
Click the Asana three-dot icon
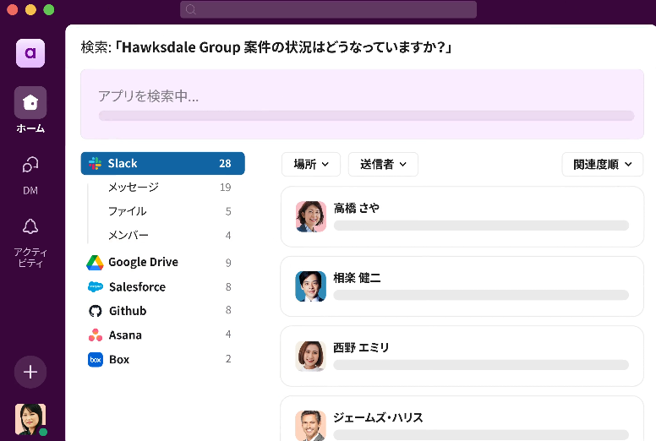point(96,335)
